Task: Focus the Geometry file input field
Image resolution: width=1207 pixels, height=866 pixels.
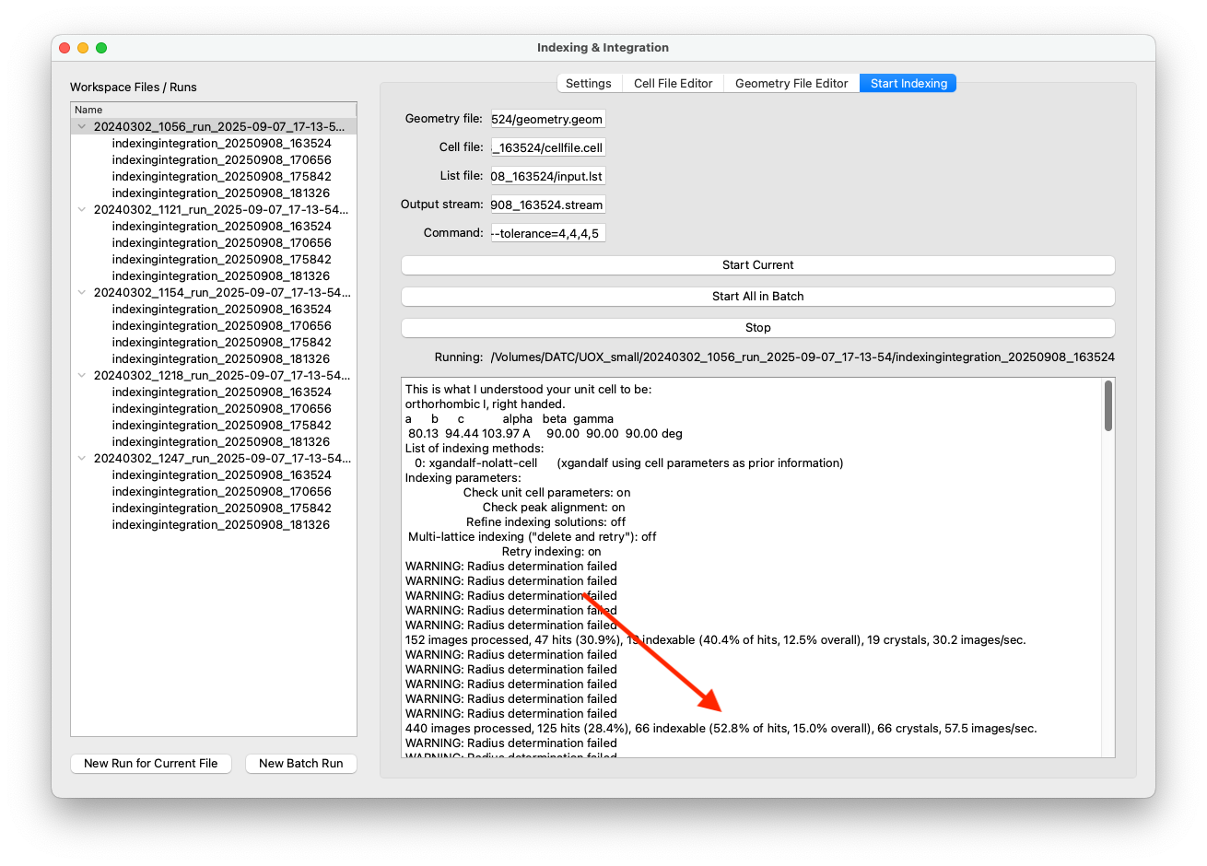Action: click(x=548, y=119)
